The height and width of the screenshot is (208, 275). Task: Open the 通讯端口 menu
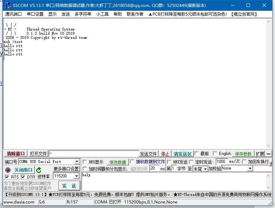13,14
